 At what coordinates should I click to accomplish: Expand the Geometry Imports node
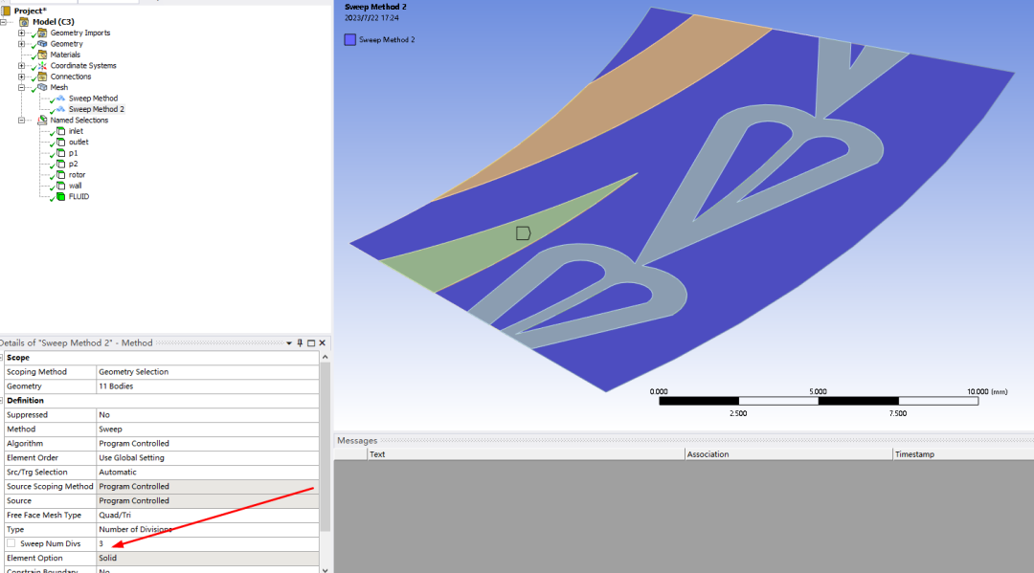point(21,33)
